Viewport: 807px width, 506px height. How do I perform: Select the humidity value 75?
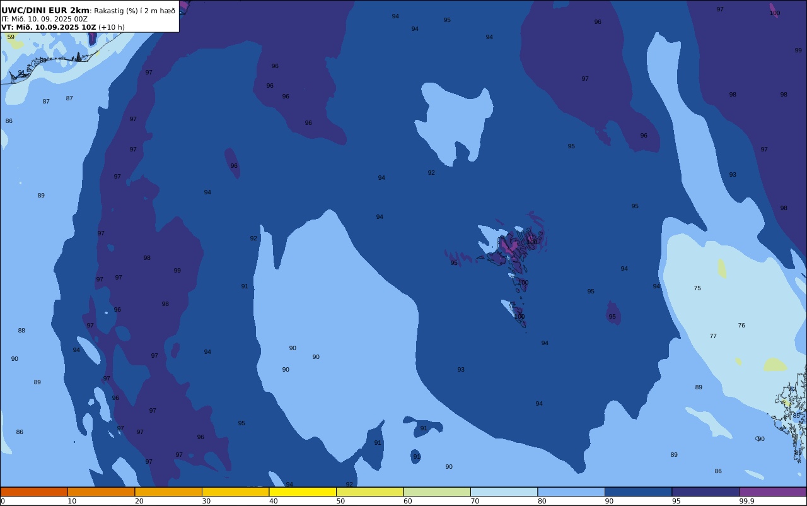pos(697,288)
